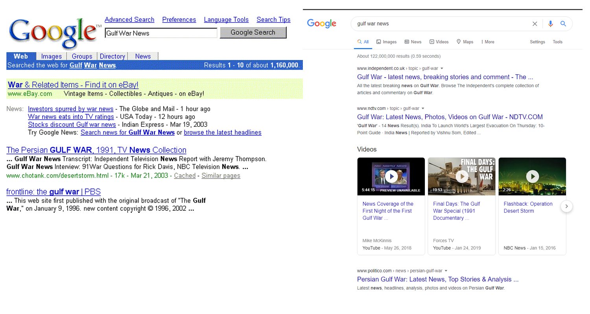Image resolution: width=590 pixels, height=314 pixels.
Task: Click browse the latest headlines link
Action: tap(223, 133)
